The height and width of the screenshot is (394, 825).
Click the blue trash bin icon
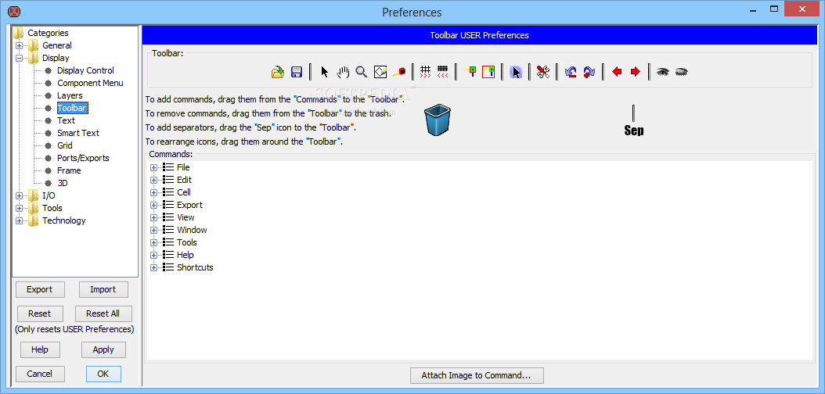point(438,120)
